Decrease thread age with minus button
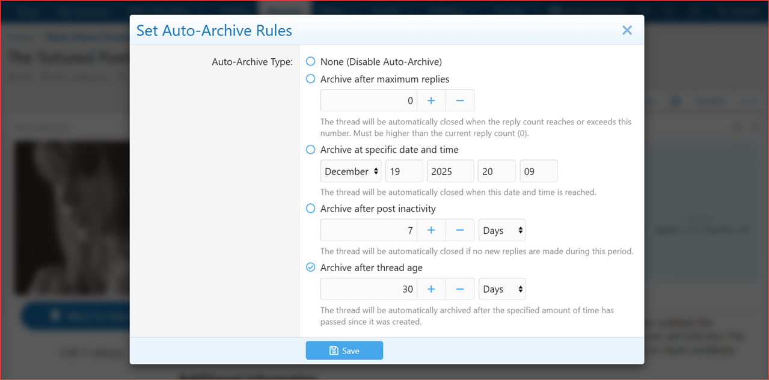Image resolution: width=769 pixels, height=380 pixels. coord(460,289)
